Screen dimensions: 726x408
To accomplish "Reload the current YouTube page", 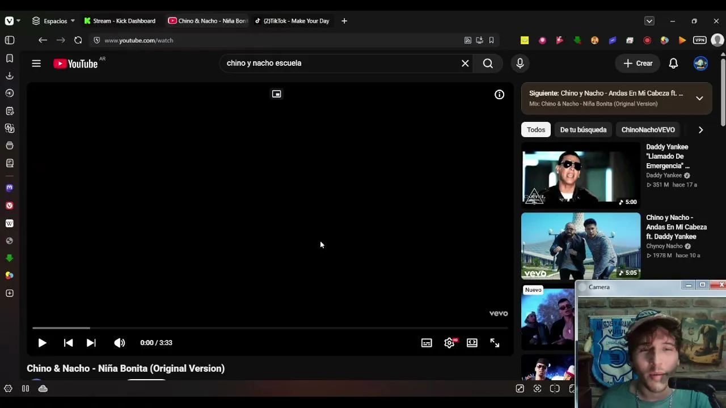I will (78, 40).
